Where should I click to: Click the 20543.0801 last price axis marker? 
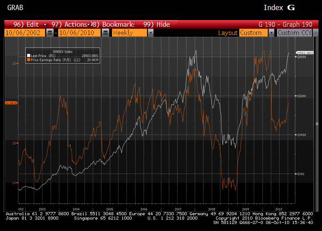point(305,53)
